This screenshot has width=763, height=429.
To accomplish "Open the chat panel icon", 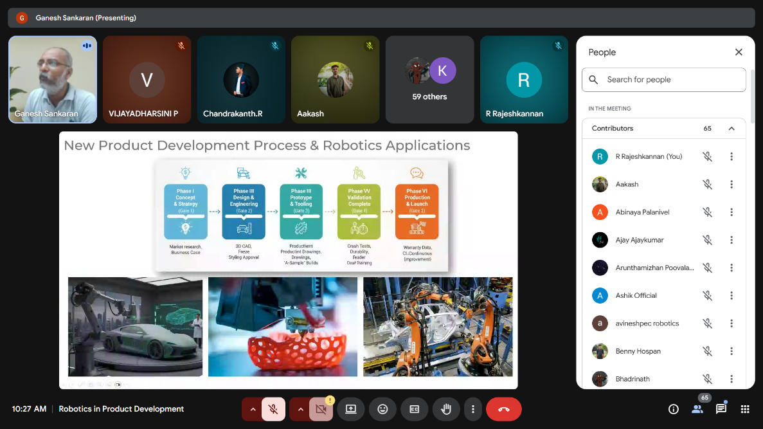I will pos(721,409).
